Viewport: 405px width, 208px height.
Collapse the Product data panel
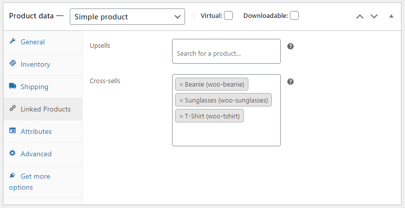pyautogui.click(x=391, y=16)
